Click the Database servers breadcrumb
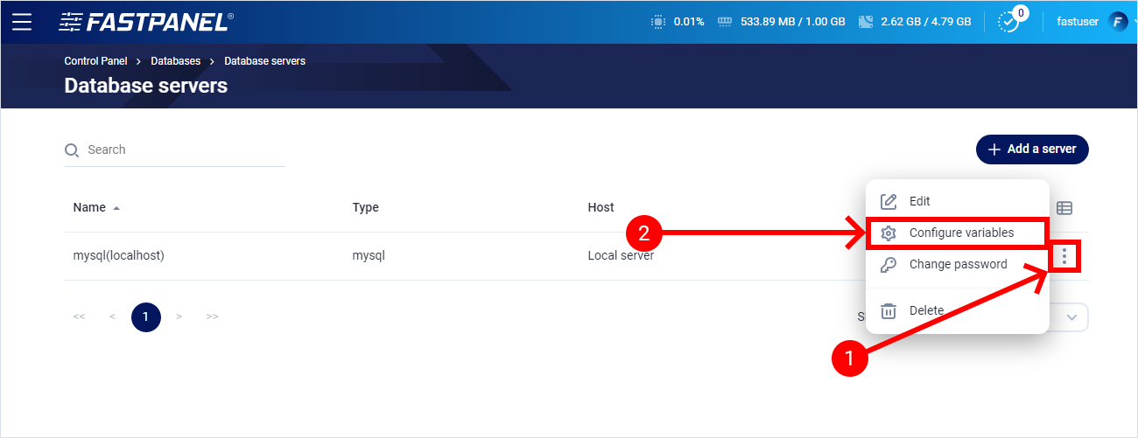The width and height of the screenshot is (1138, 438). (265, 61)
